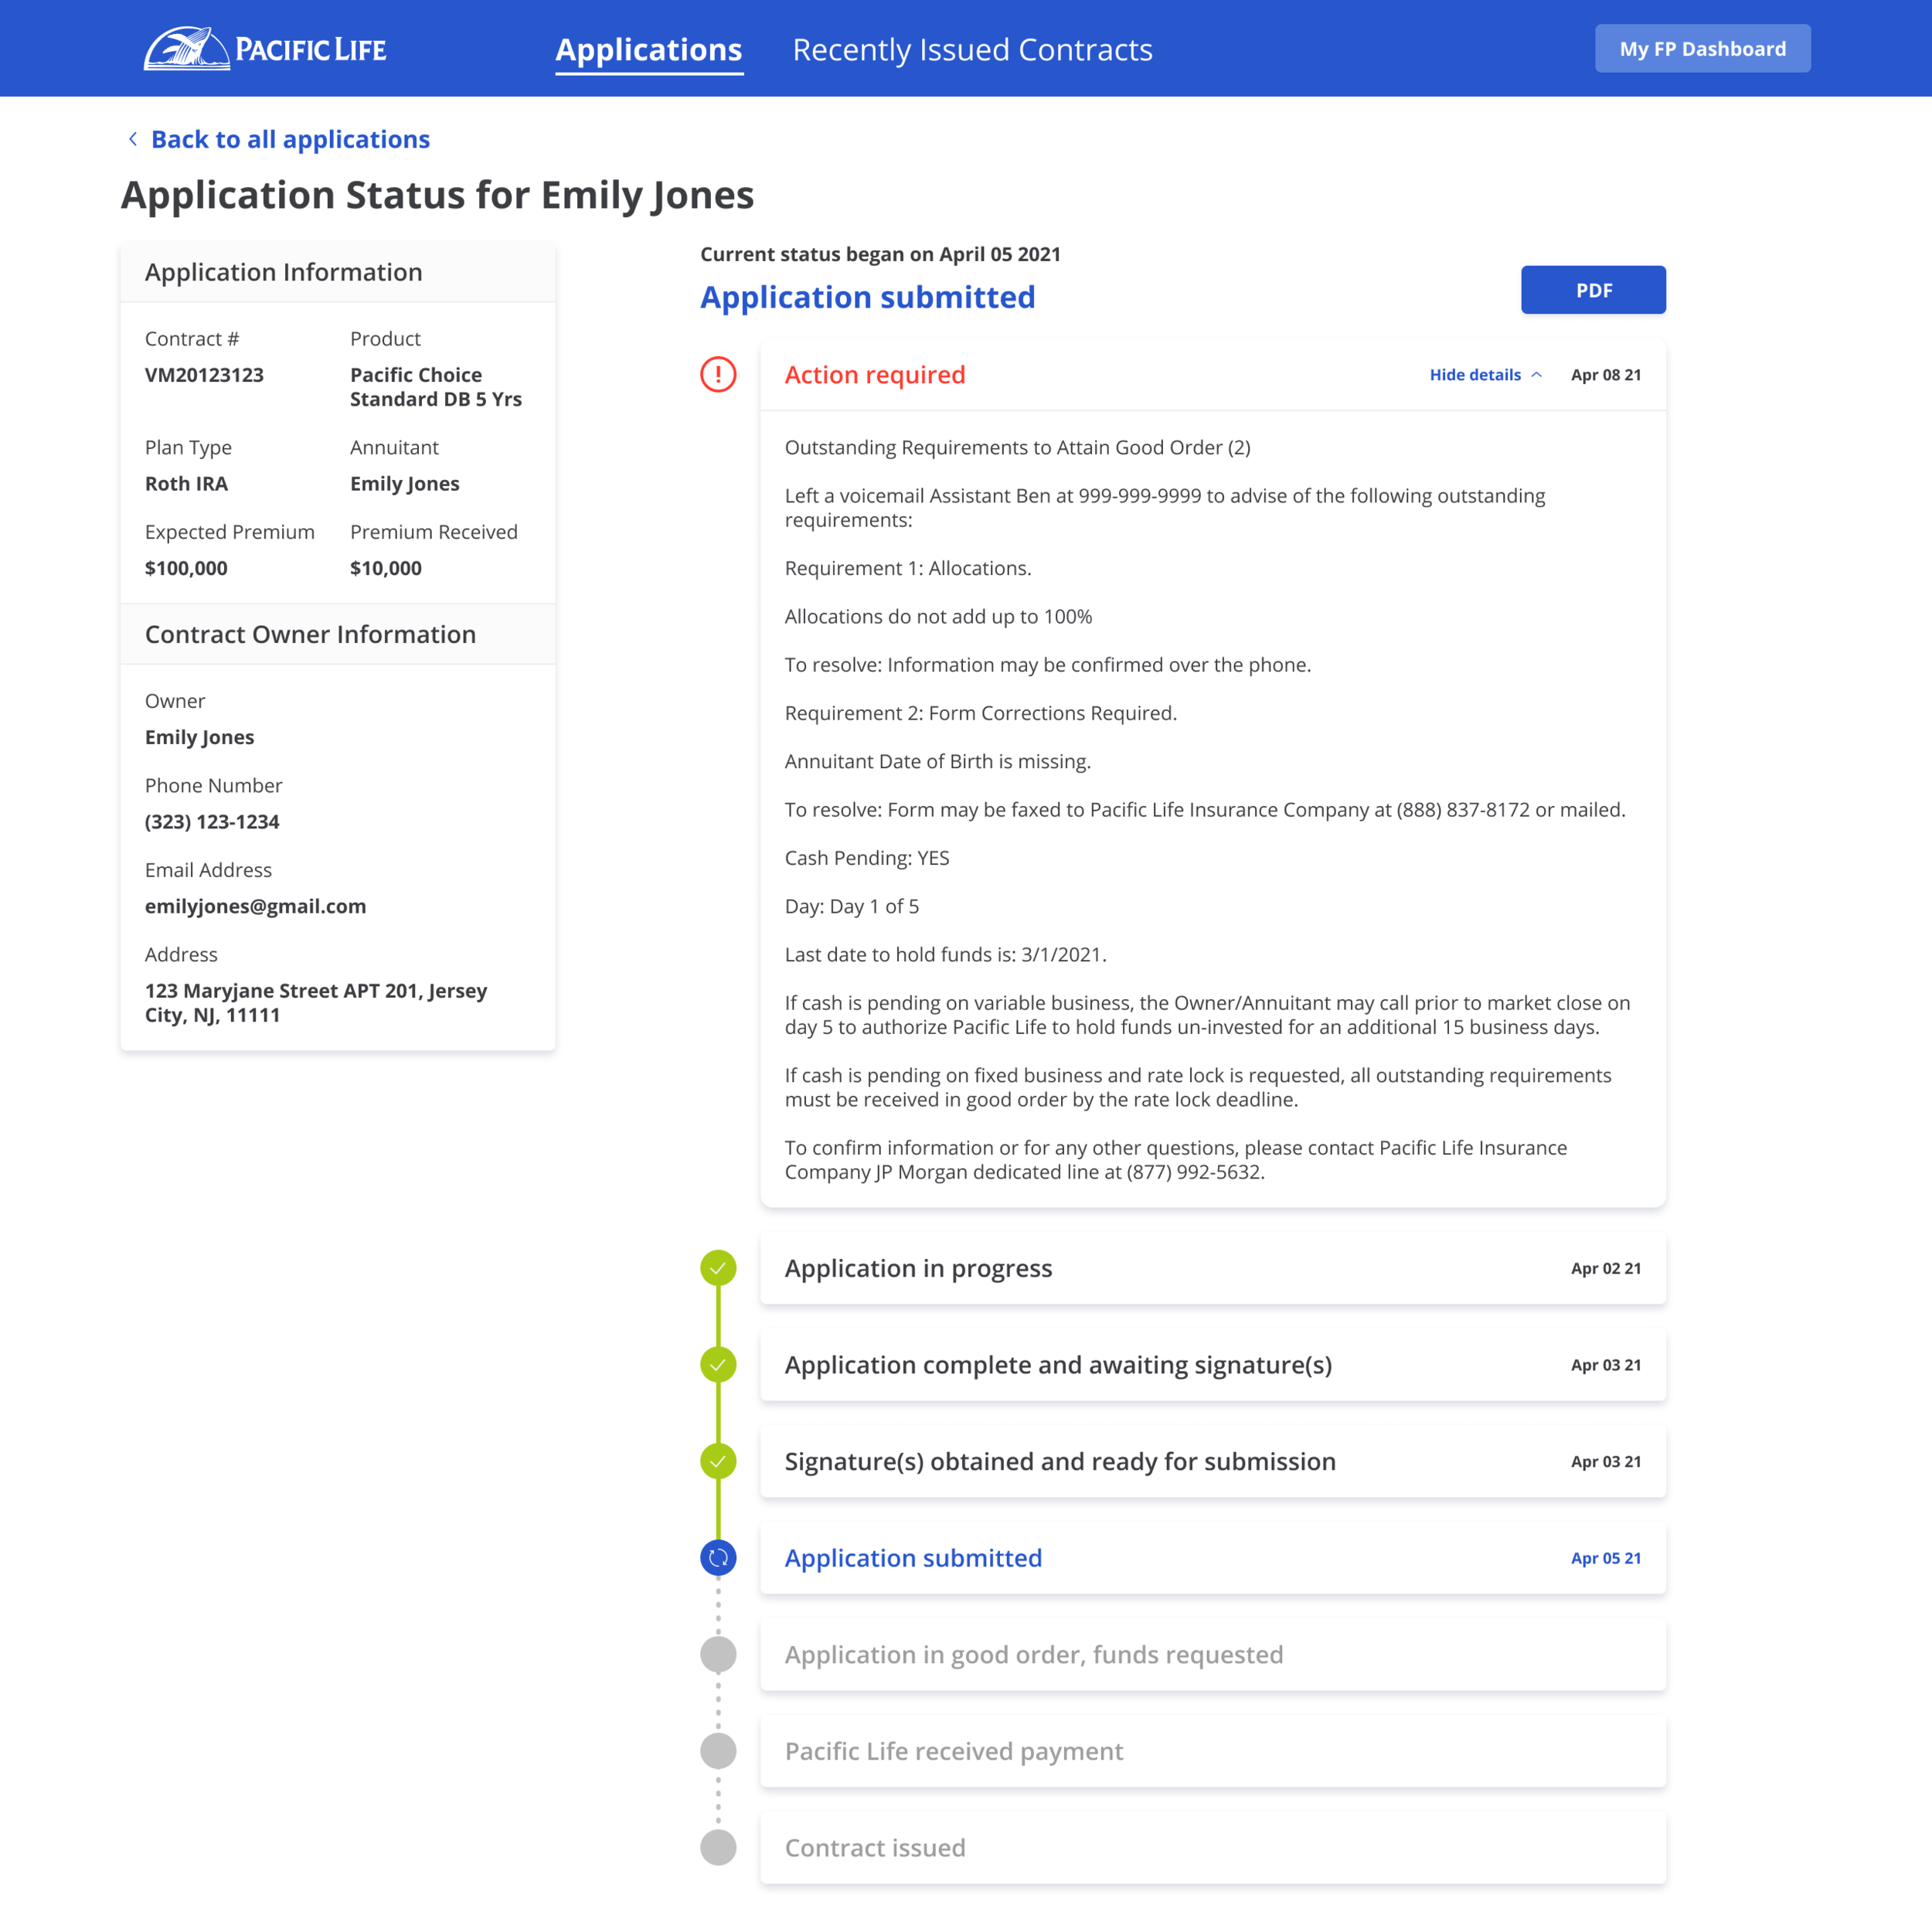Click green checkmark for Application in progress
The width and height of the screenshot is (1932, 1932).
click(x=718, y=1268)
